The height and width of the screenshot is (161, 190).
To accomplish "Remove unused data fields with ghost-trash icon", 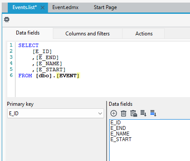I will [134, 114].
